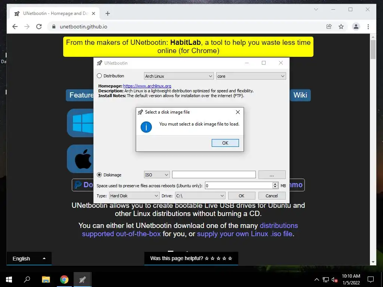Open Chrome tab search chevron

[316, 9]
